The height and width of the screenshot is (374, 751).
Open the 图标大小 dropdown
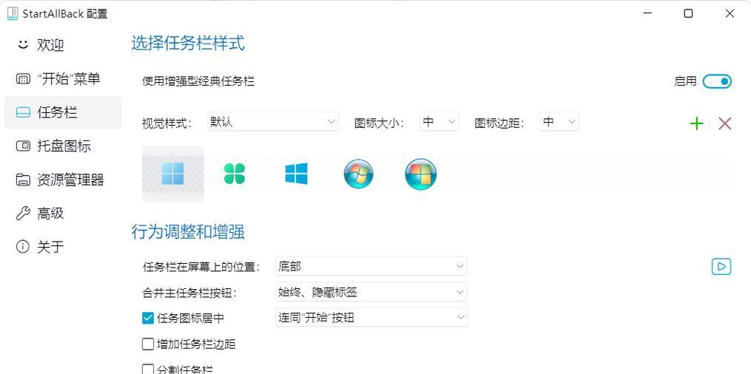point(439,121)
